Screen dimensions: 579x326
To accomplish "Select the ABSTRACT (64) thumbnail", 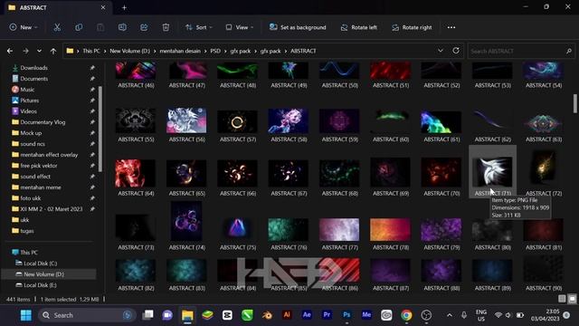I will point(136,173).
